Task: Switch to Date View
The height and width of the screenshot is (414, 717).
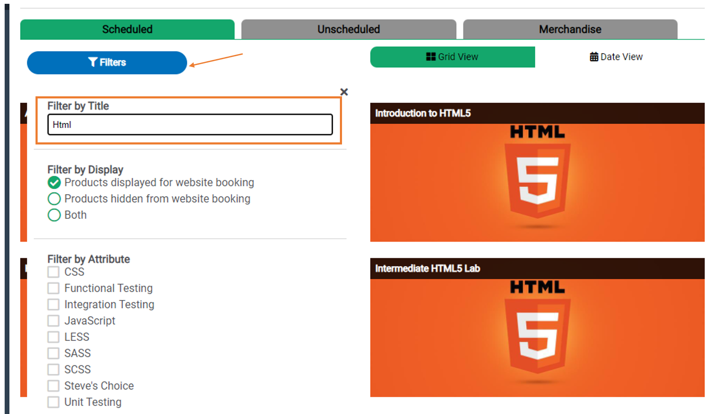Action: click(x=616, y=57)
